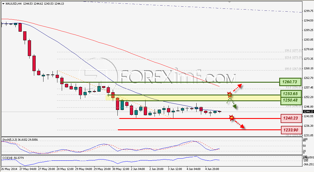Screen dimensions: 314x172
Task: Click the time axis label 27 May 20:00
Action: pos(46,169)
